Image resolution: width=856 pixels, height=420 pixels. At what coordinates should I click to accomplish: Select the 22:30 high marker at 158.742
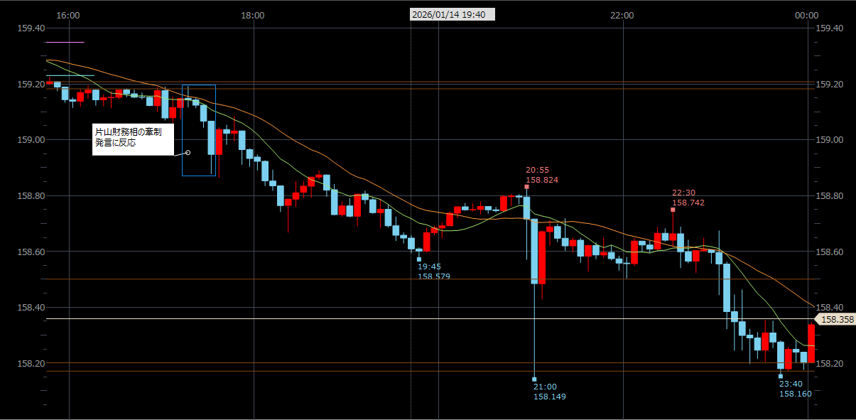[x=673, y=210]
